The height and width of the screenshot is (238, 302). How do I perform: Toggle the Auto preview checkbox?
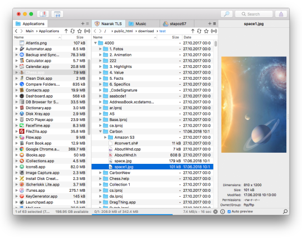(x=229, y=211)
